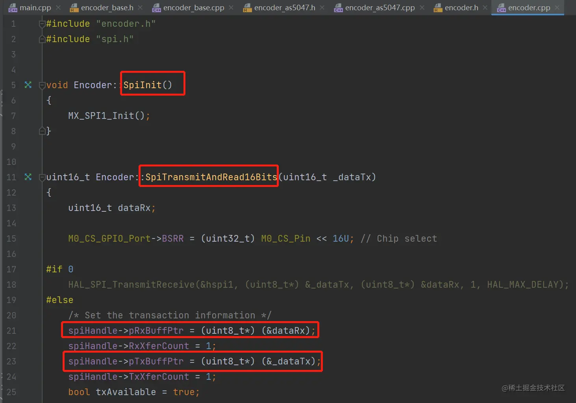Collapse the SpiTransmitAndRead16Bits function fold marker
The image size is (576, 403).
[42, 177]
